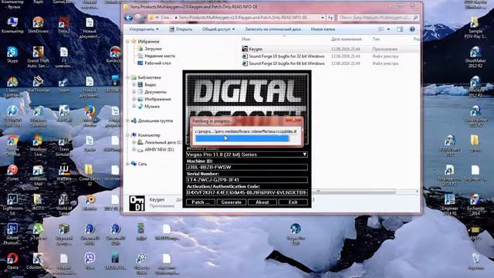Open the Engineer 2014 R1 desktop shortcut
Viewport: 494px width, 278px height.
tap(449, 204)
